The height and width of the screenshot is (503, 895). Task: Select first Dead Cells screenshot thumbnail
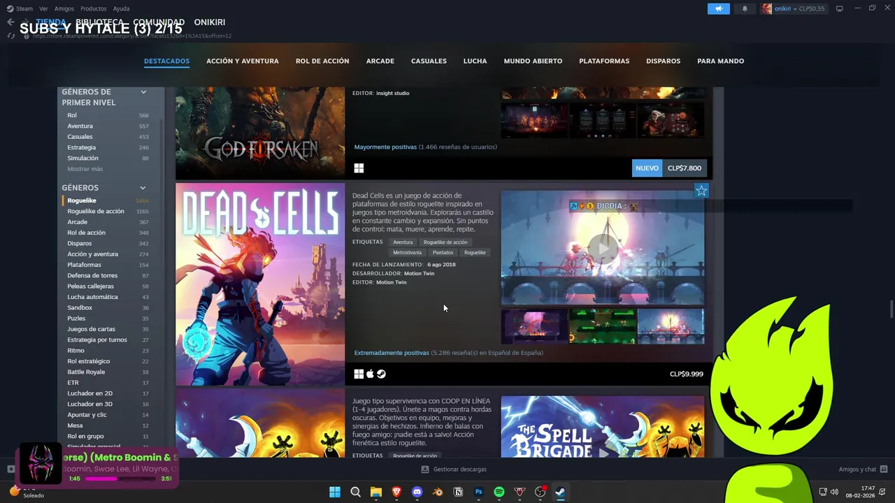[534, 326]
